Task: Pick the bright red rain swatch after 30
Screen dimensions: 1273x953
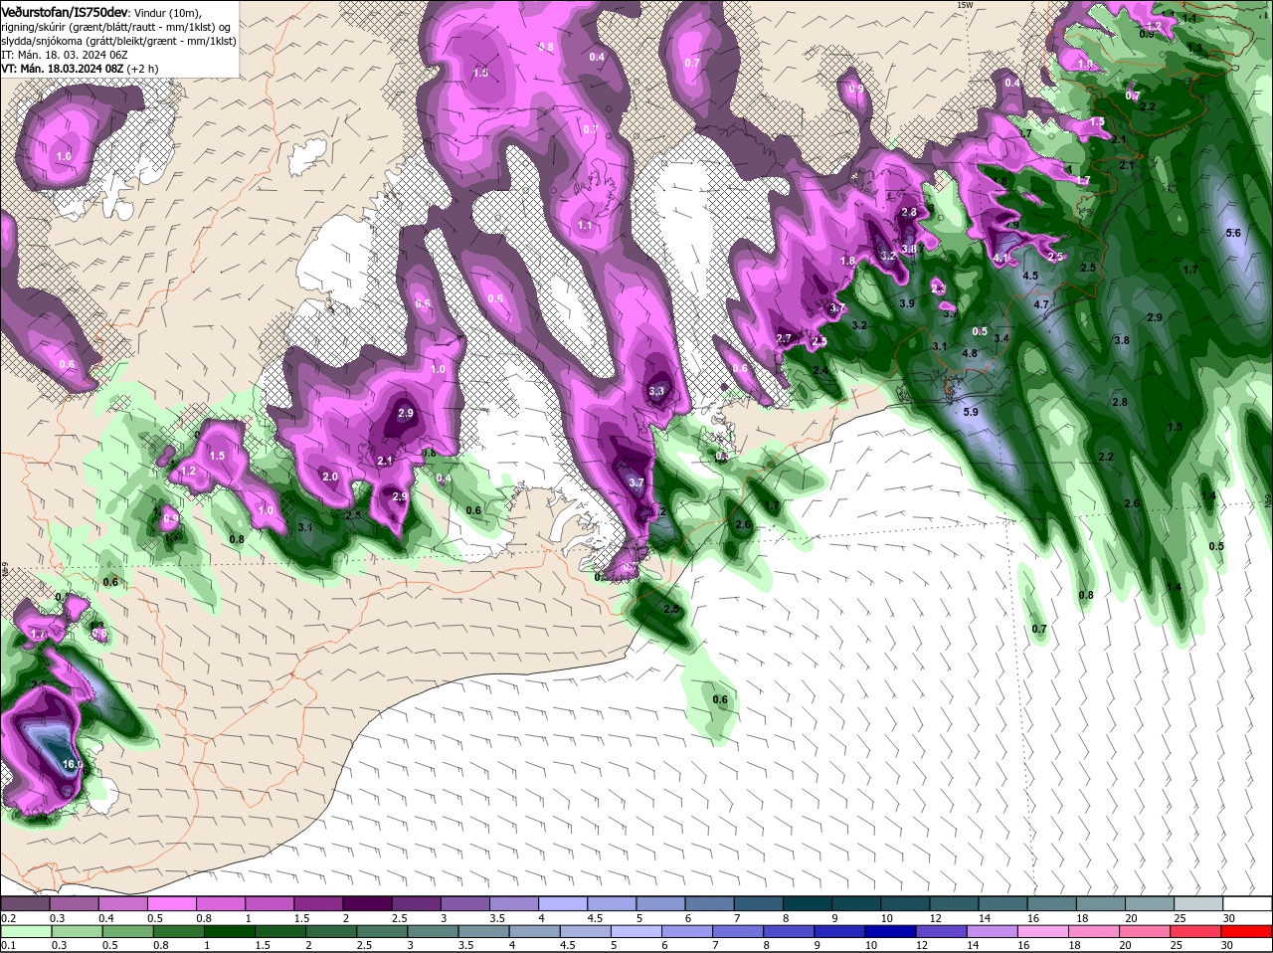Action: pyautogui.click(x=1248, y=932)
